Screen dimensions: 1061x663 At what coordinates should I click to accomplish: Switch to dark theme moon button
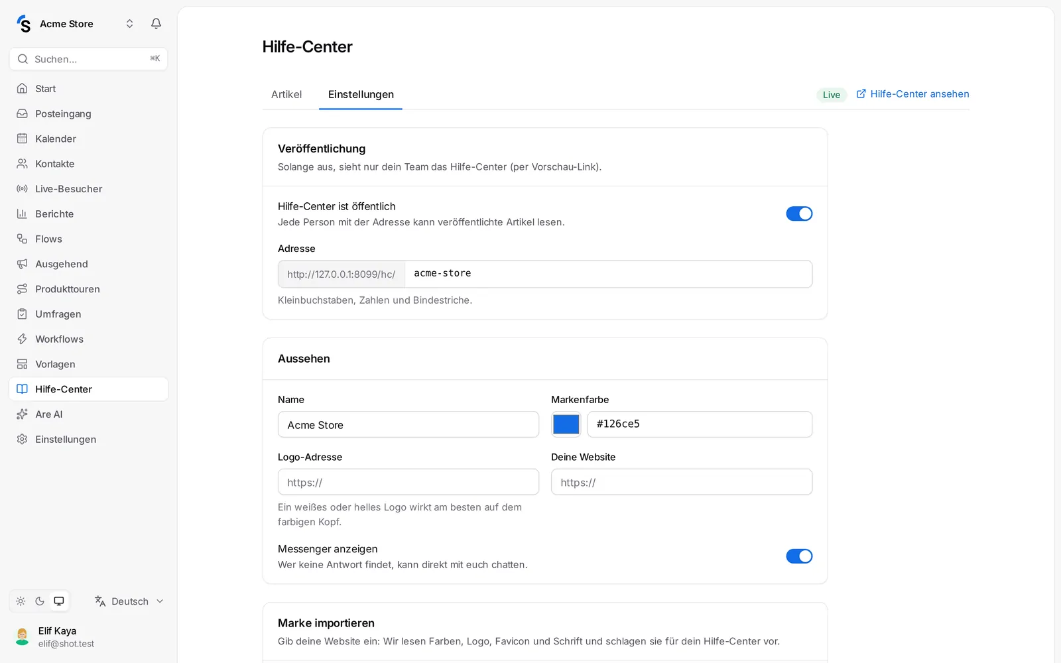point(40,601)
